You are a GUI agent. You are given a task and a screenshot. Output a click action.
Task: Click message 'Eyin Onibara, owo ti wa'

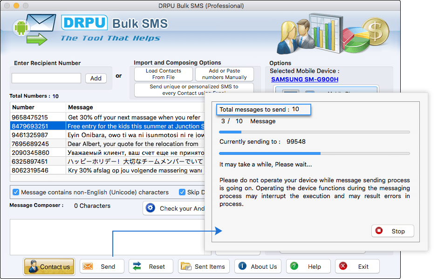pos(136,135)
